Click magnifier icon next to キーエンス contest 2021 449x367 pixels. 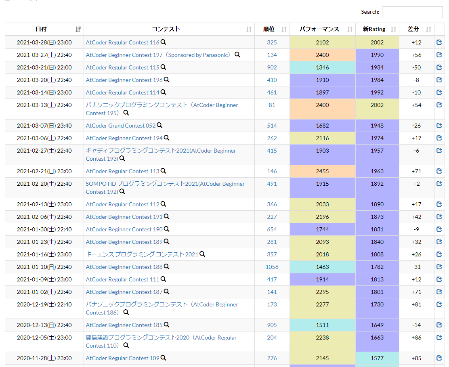coord(202,254)
